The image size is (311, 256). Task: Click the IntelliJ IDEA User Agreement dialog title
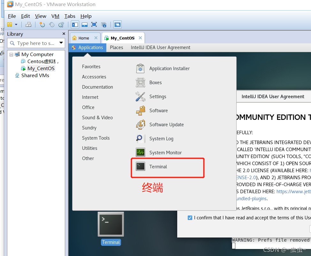tap(273, 97)
